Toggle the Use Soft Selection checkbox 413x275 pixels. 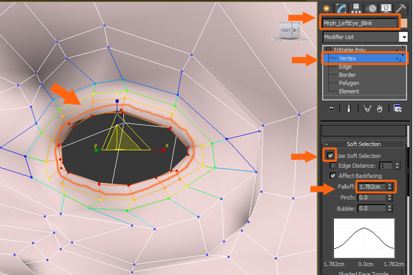[x=330, y=155]
